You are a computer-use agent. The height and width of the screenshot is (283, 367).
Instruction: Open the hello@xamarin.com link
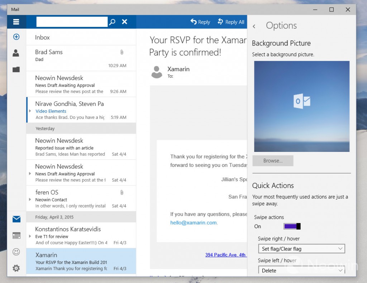(x=194, y=223)
